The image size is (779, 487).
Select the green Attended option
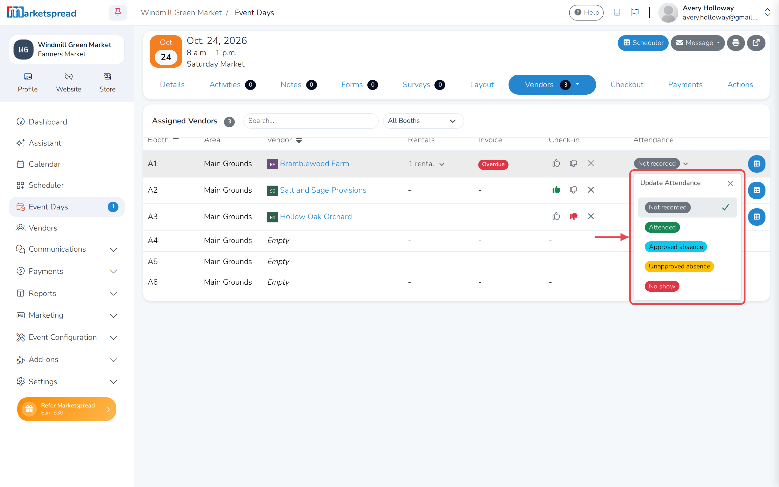pos(662,227)
